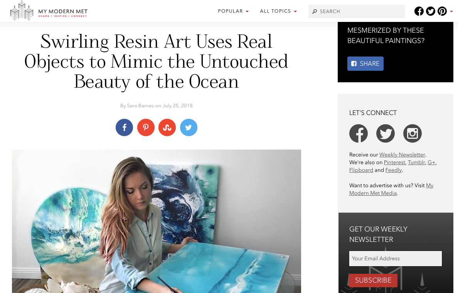Expand the Popular dropdown menu

[x=233, y=11]
